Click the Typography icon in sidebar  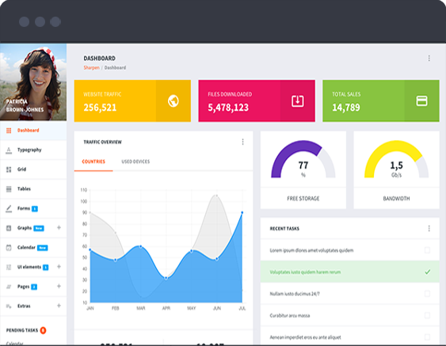[9, 150]
